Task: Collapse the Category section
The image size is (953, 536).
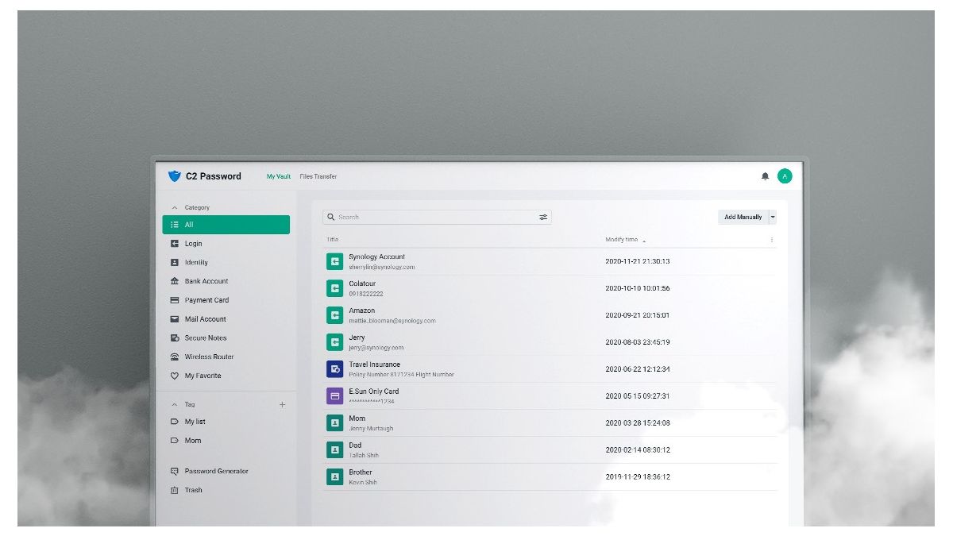Action: [x=175, y=208]
